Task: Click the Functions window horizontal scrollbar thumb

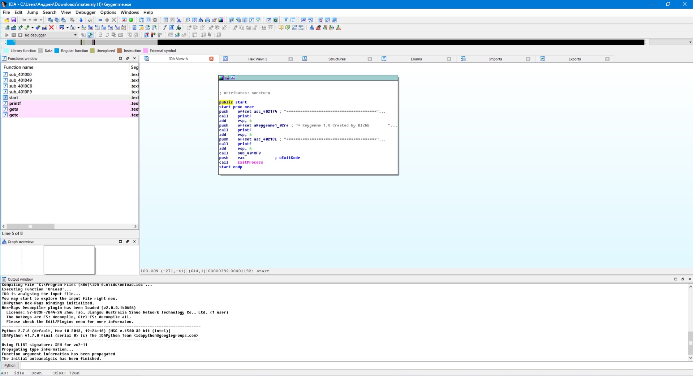Action: (30, 226)
